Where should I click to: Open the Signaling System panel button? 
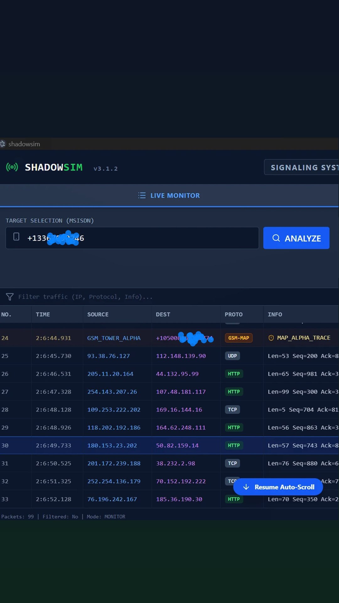pos(301,167)
